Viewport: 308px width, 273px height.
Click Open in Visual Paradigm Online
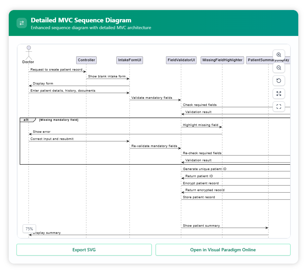point(223,250)
